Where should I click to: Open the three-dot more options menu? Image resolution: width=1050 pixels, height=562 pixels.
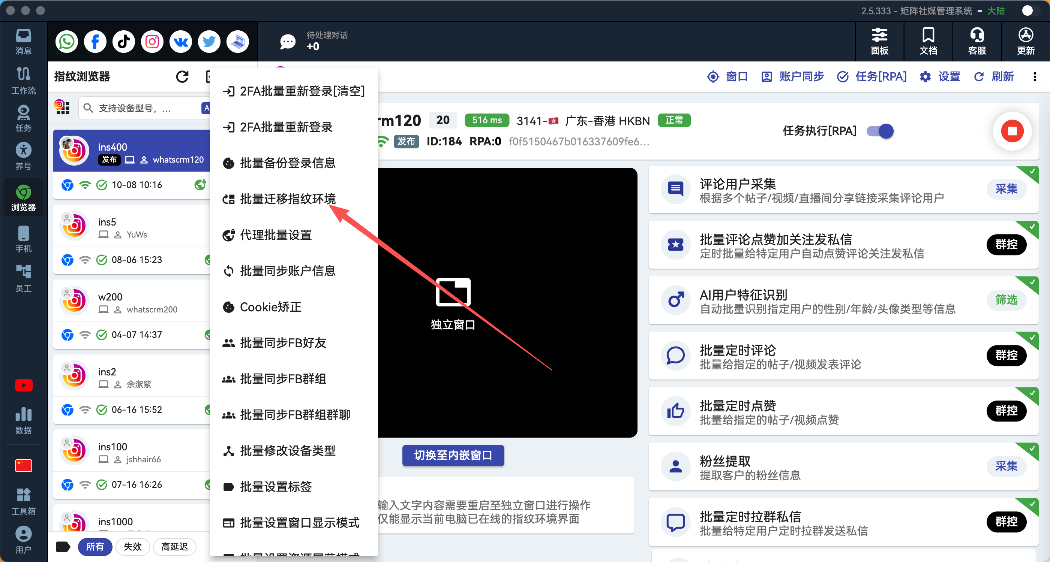click(1035, 76)
